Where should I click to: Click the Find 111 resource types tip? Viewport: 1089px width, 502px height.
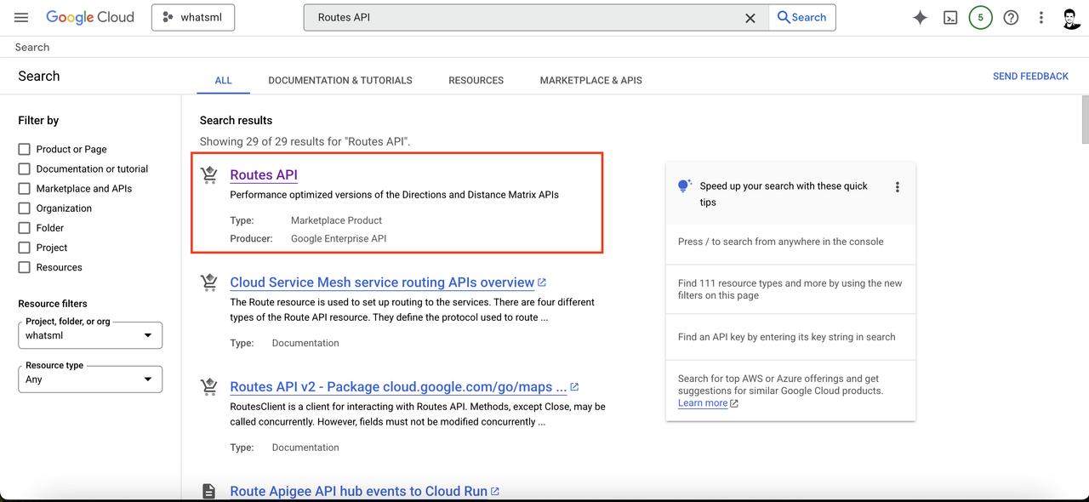coord(790,289)
